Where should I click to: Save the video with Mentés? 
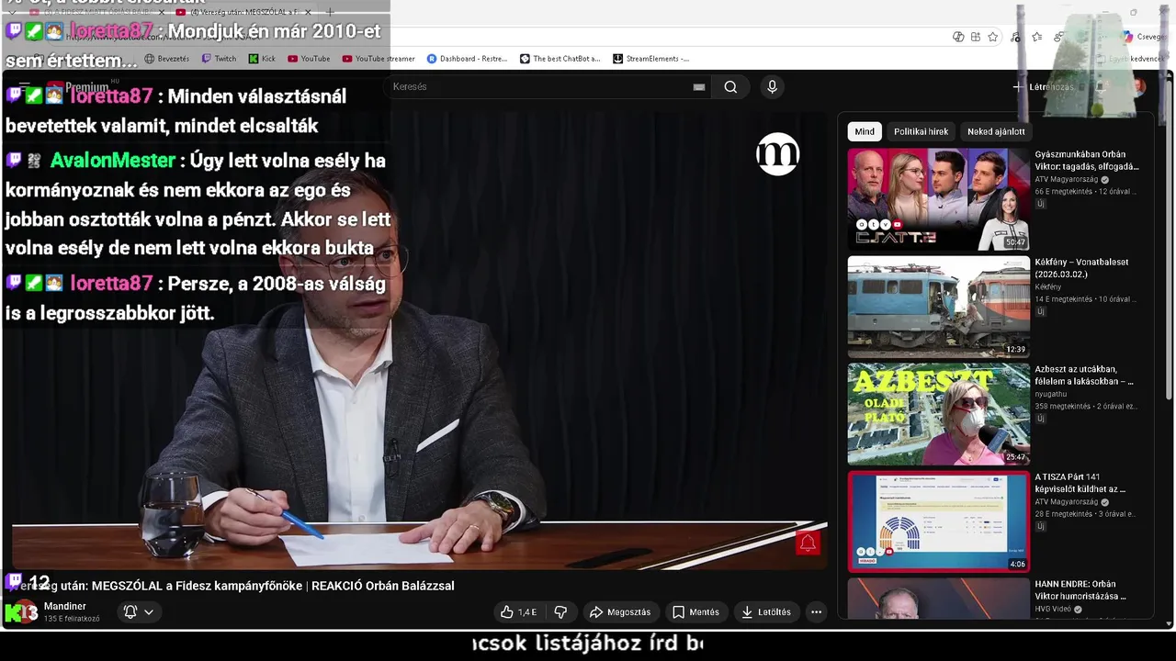click(695, 612)
